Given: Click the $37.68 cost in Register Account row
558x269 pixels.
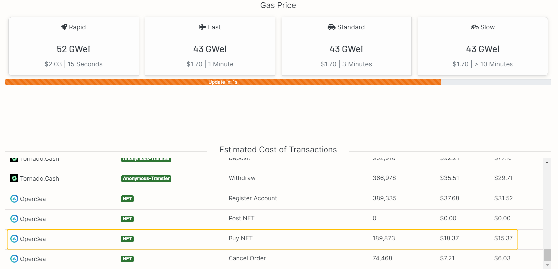Looking at the screenshot, I should point(449,198).
